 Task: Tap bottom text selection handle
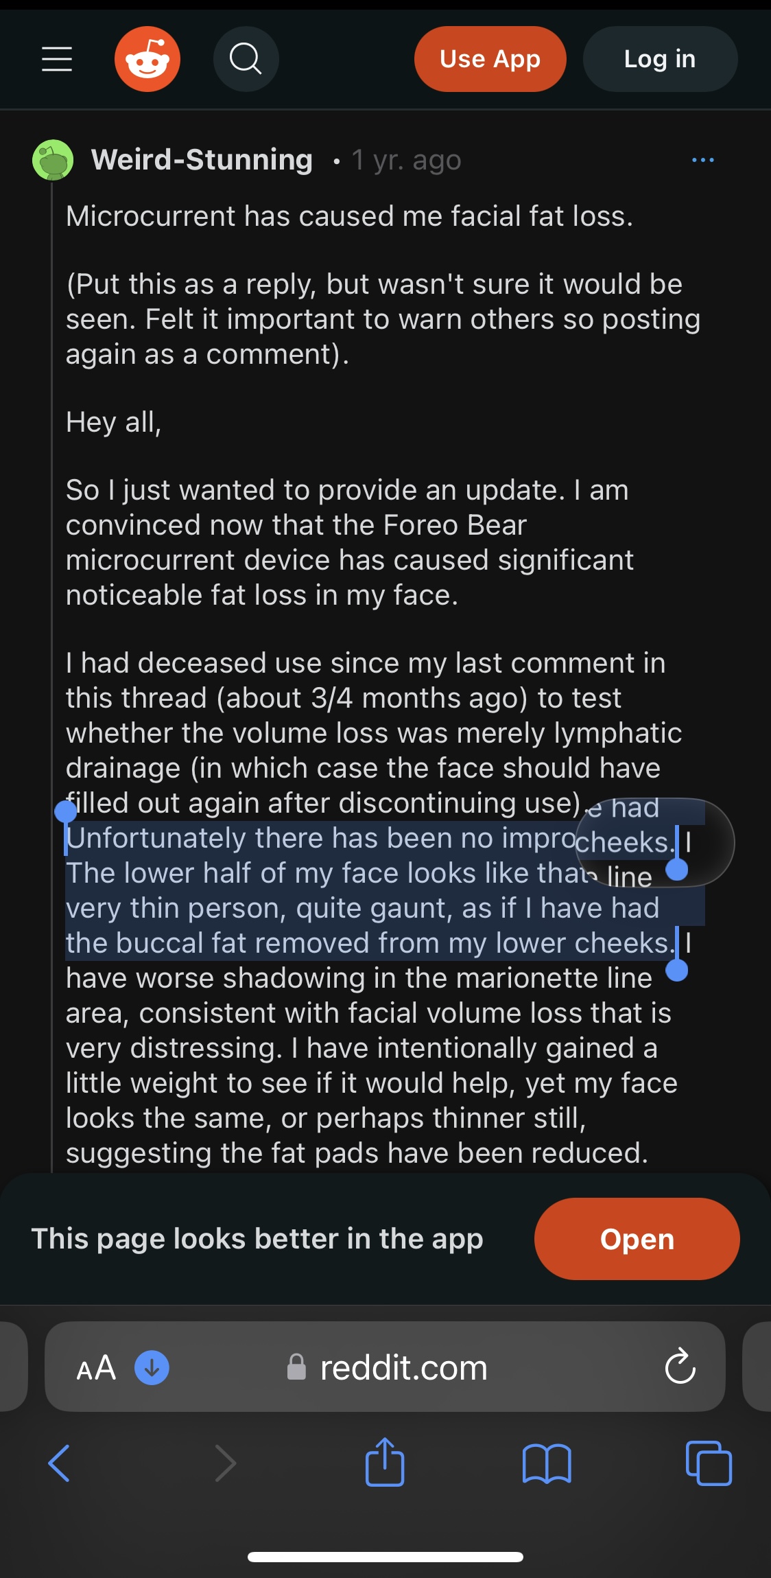pyautogui.click(x=677, y=970)
